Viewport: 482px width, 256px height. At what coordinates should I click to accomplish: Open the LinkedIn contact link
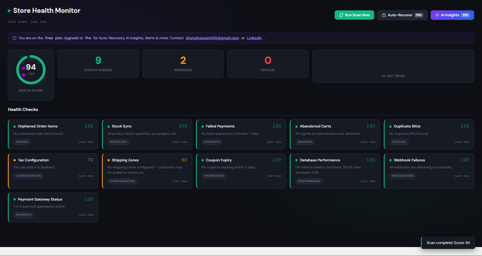click(x=254, y=38)
